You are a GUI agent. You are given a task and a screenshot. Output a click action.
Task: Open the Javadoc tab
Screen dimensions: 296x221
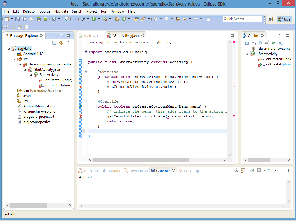(x=112, y=171)
